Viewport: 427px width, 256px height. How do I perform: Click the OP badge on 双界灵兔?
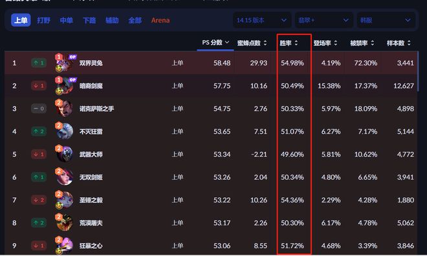pyautogui.click(x=72, y=57)
